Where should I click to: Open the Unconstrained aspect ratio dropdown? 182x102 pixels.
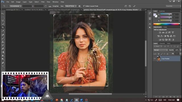[15, 6]
